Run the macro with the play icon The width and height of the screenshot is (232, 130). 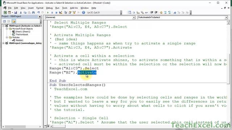point(48,13)
